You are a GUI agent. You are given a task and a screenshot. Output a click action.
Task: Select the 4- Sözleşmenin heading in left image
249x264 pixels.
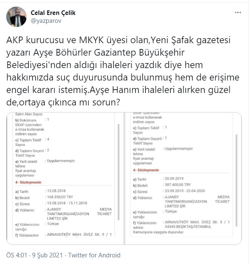tap(28, 182)
